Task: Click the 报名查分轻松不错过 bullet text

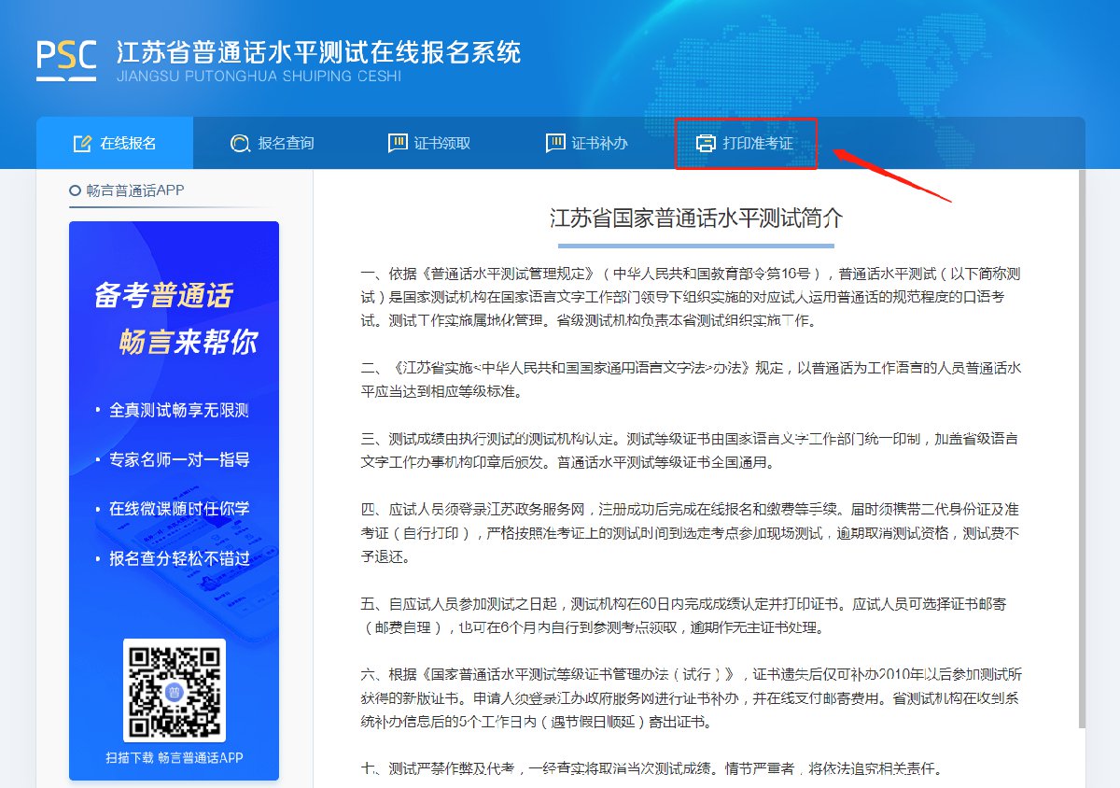Action: coord(179,558)
